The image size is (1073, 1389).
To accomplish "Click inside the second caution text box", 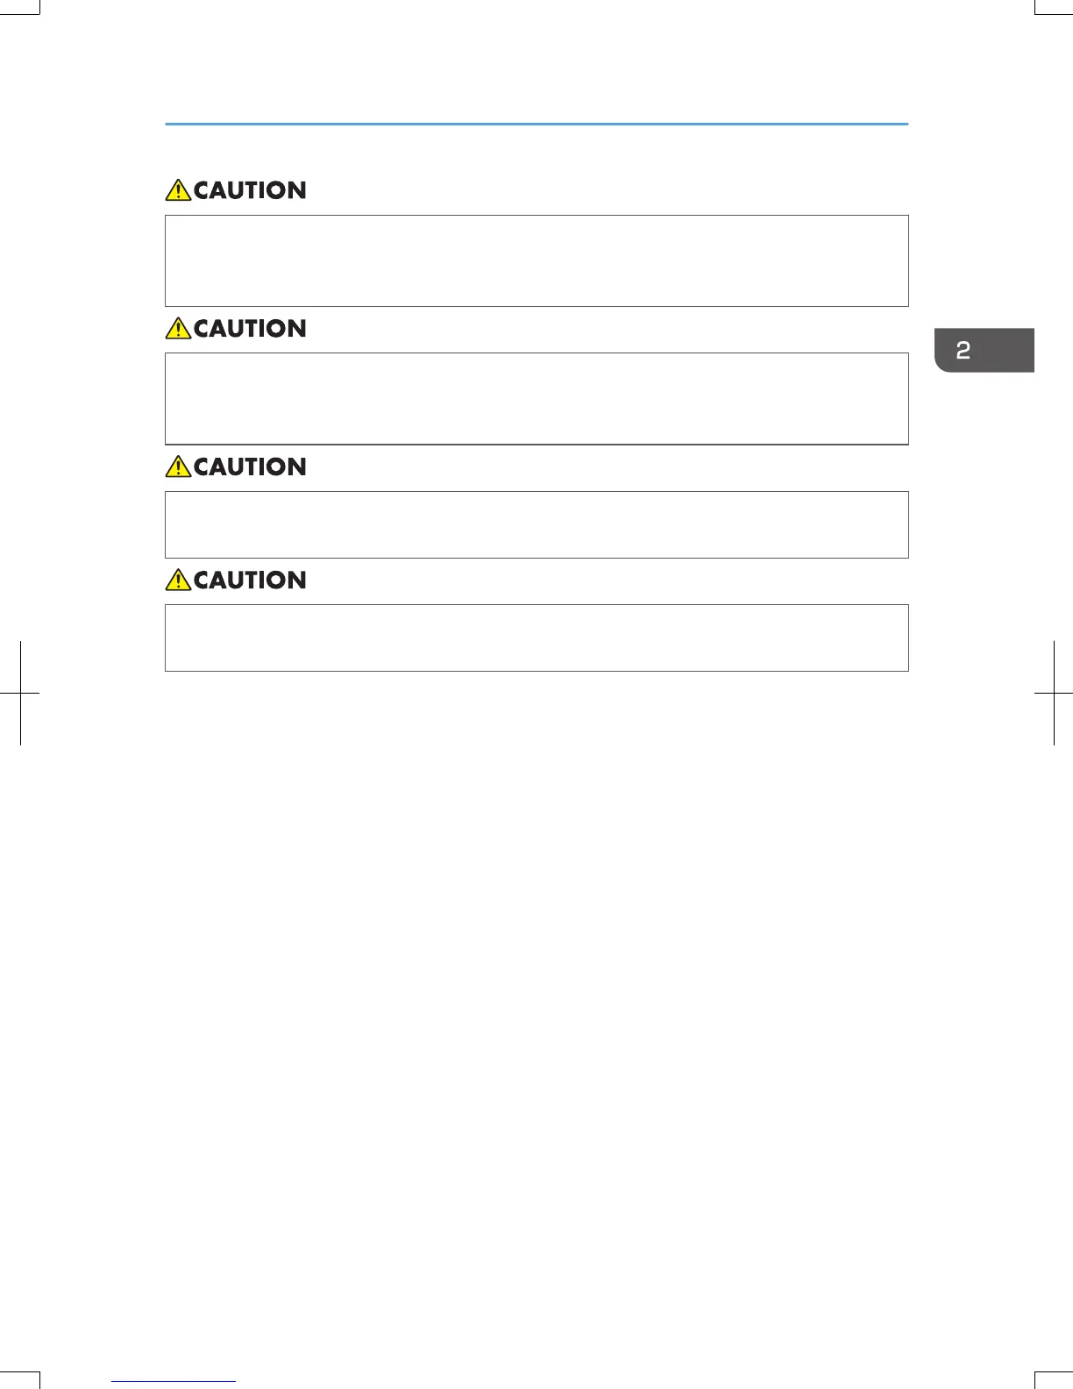I will [536, 398].
